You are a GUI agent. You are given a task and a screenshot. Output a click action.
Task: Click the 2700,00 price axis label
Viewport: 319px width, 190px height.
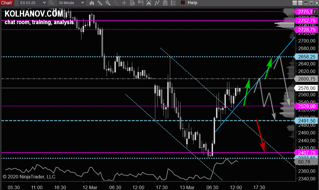pyautogui.click(x=306, y=41)
